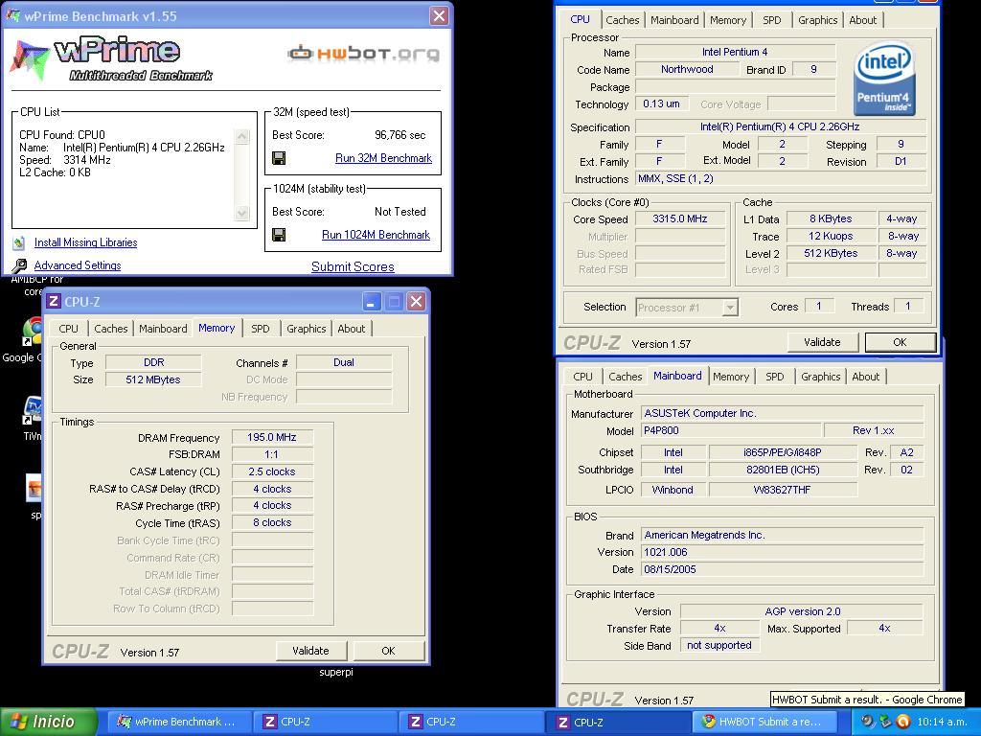981x736 pixels.
Task: Click the CAS# Latency value 2.5 clocks
Action: 272,471
